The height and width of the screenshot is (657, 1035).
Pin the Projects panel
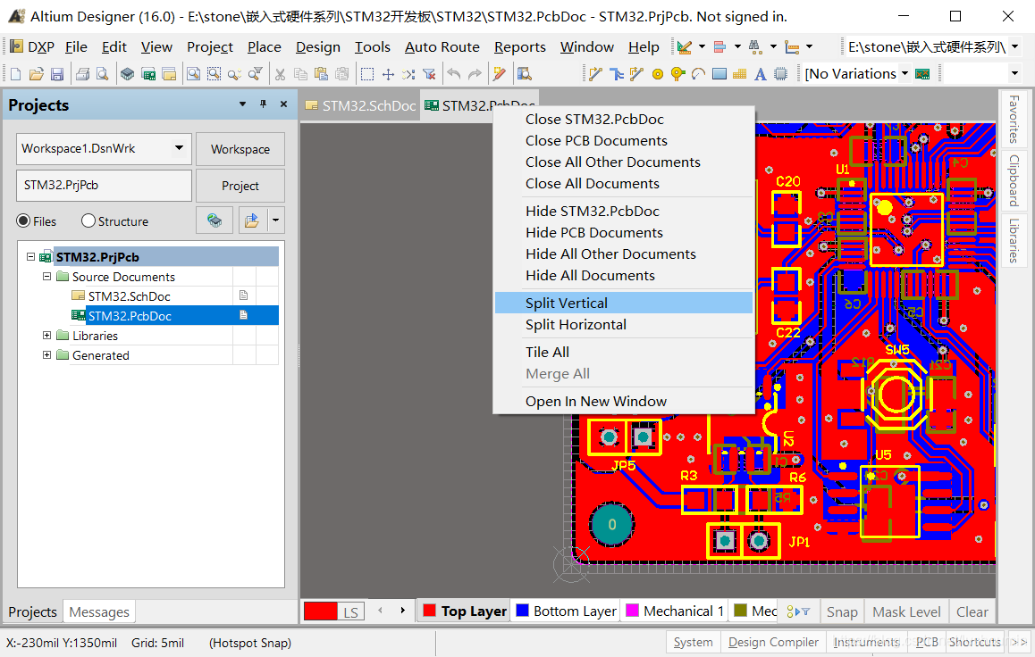[x=263, y=104]
